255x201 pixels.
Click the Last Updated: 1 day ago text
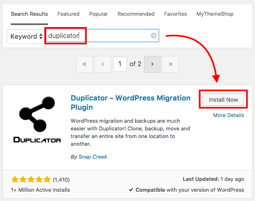tap(213, 179)
